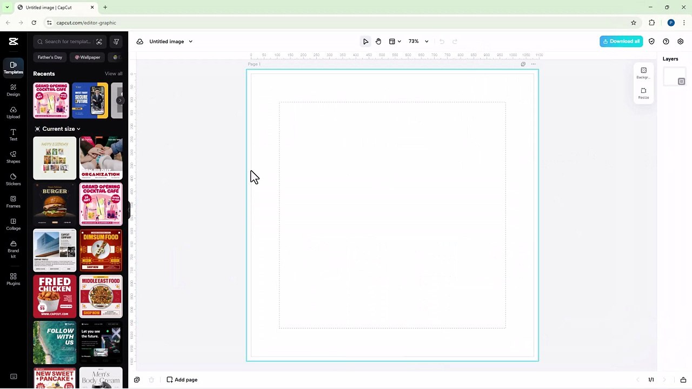The height and width of the screenshot is (389, 692).
Task: Choose the Dimsum Food template
Action: coord(101,251)
